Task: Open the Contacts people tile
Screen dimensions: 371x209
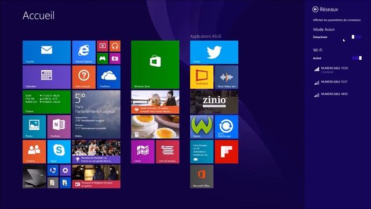Action: tap(34, 152)
